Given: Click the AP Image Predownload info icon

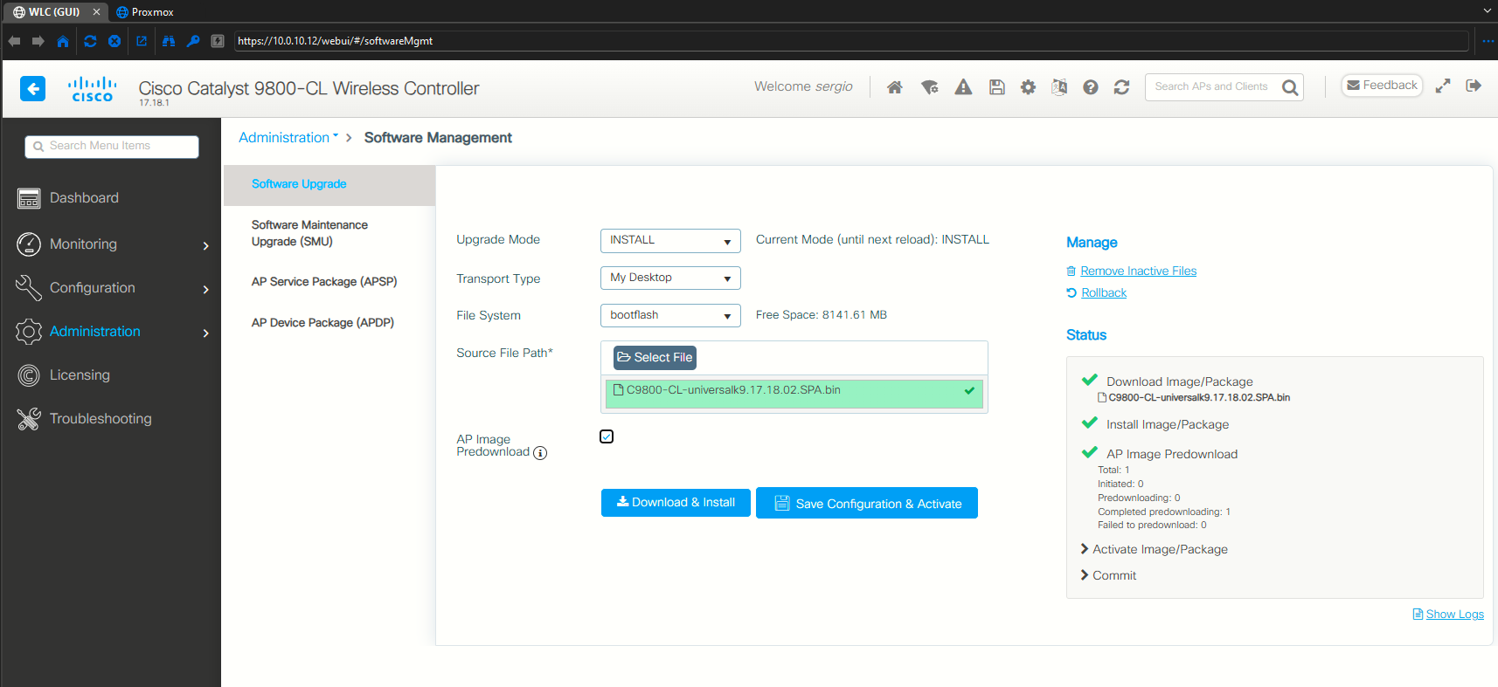Looking at the screenshot, I should tap(540, 453).
